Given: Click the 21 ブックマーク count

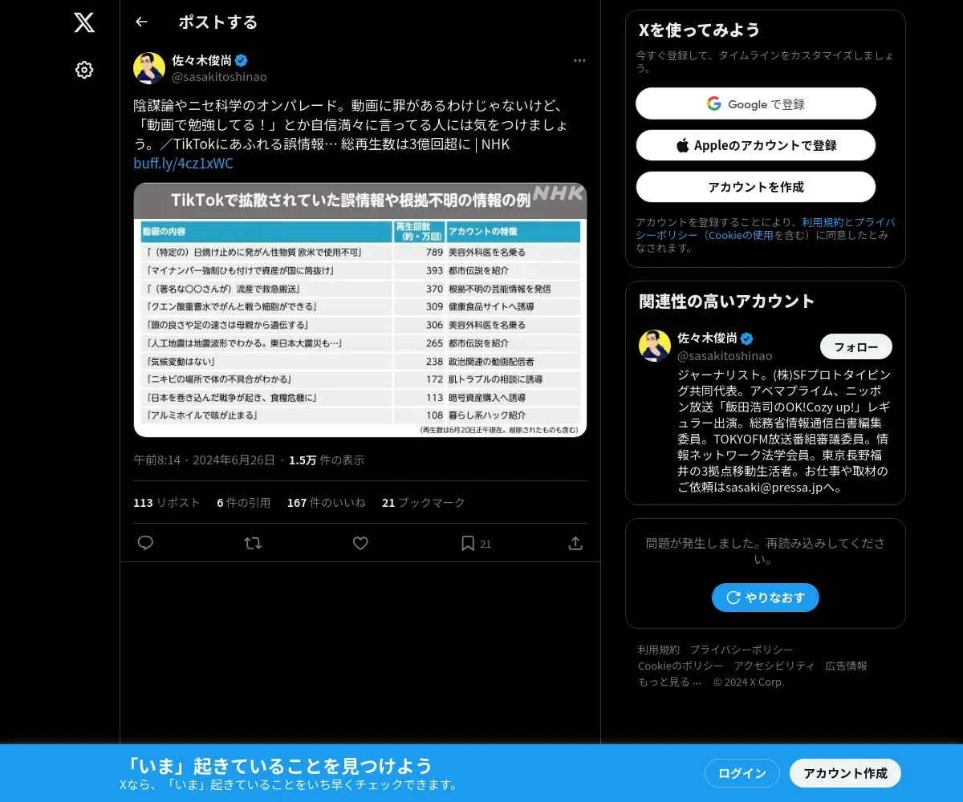Looking at the screenshot, I should click(x=424, y=502).
